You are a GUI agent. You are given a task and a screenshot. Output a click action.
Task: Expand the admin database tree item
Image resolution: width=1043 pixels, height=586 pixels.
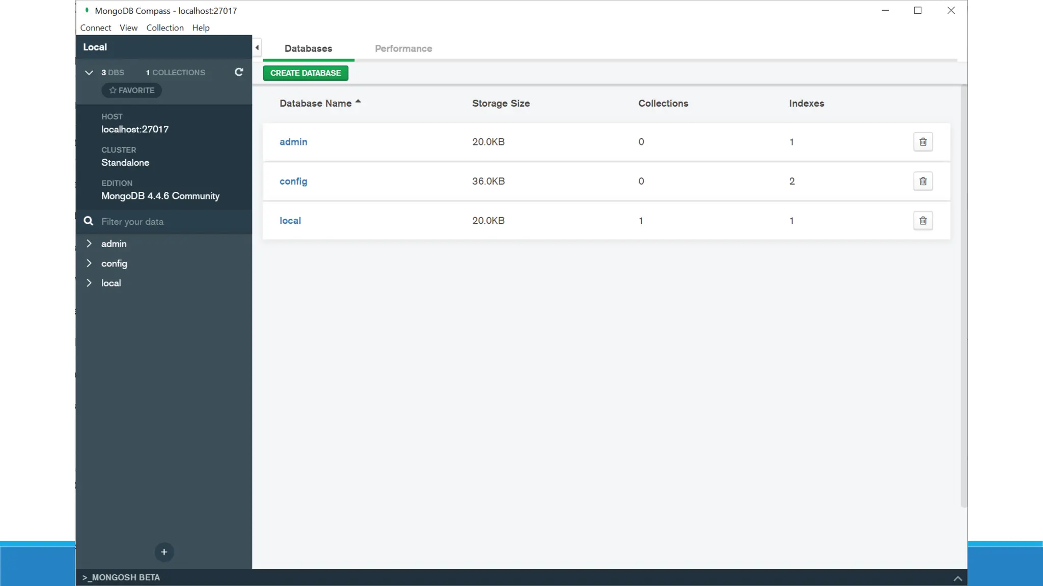(89, 244)
